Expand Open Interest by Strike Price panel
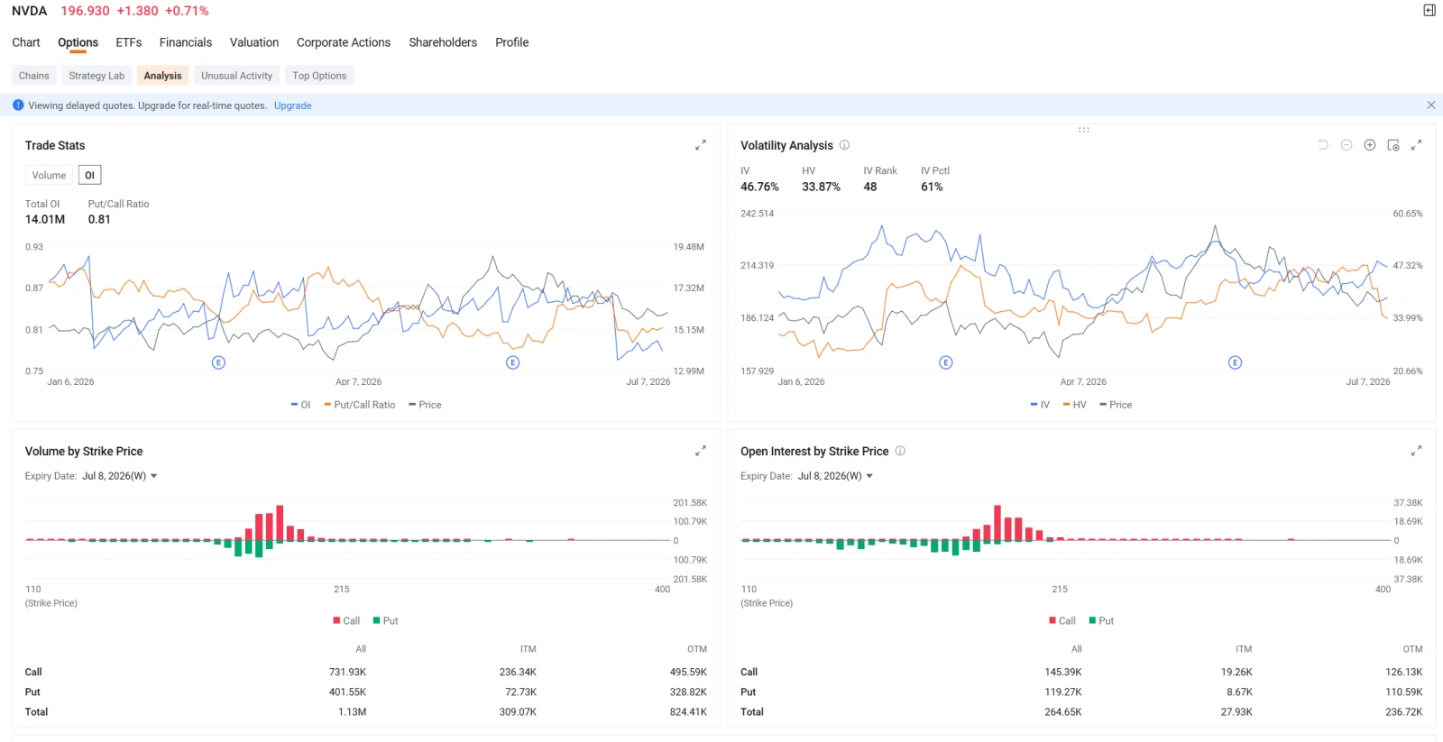1443x742 pixels. (1416, 451)
